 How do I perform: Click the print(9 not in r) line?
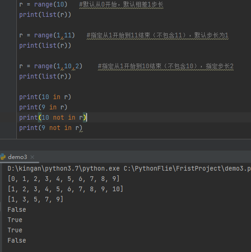[51, 128]
